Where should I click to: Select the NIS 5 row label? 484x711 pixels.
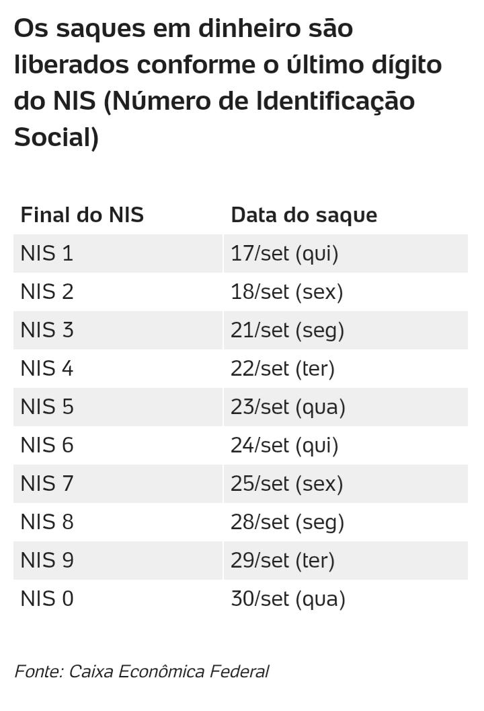[46, 407]
